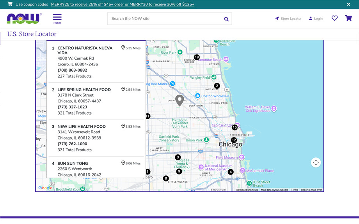Click the map camera controls button

click(x=316, y=162)
